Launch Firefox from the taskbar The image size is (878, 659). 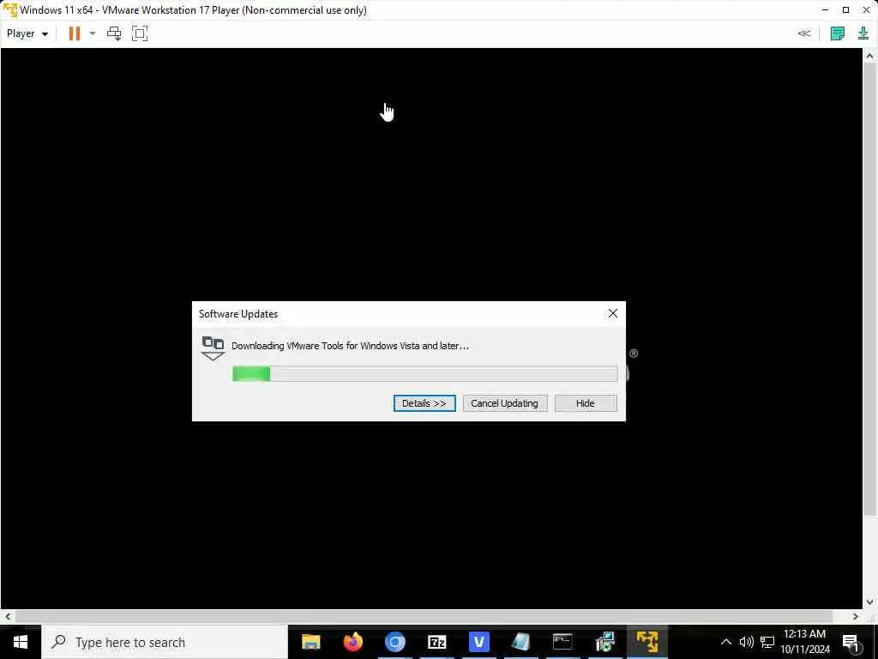click(x=352, y=642)
